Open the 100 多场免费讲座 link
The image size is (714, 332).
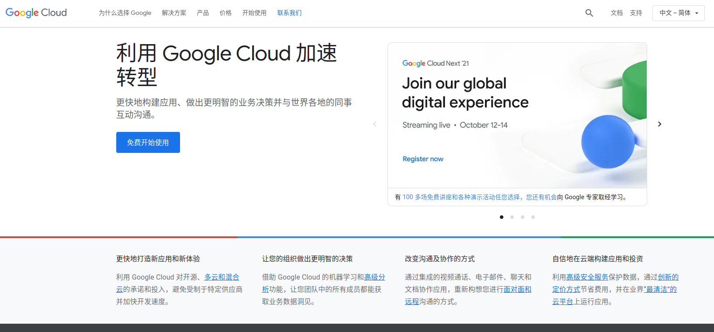pos(480,197)
